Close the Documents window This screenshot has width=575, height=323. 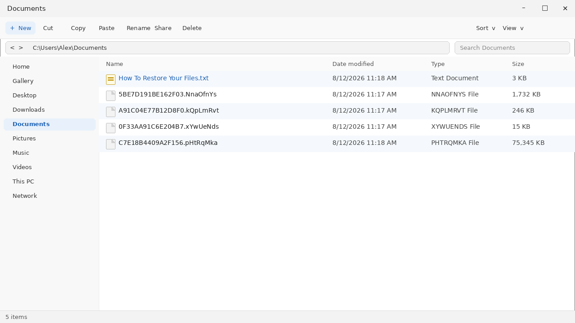click(565, 8)
